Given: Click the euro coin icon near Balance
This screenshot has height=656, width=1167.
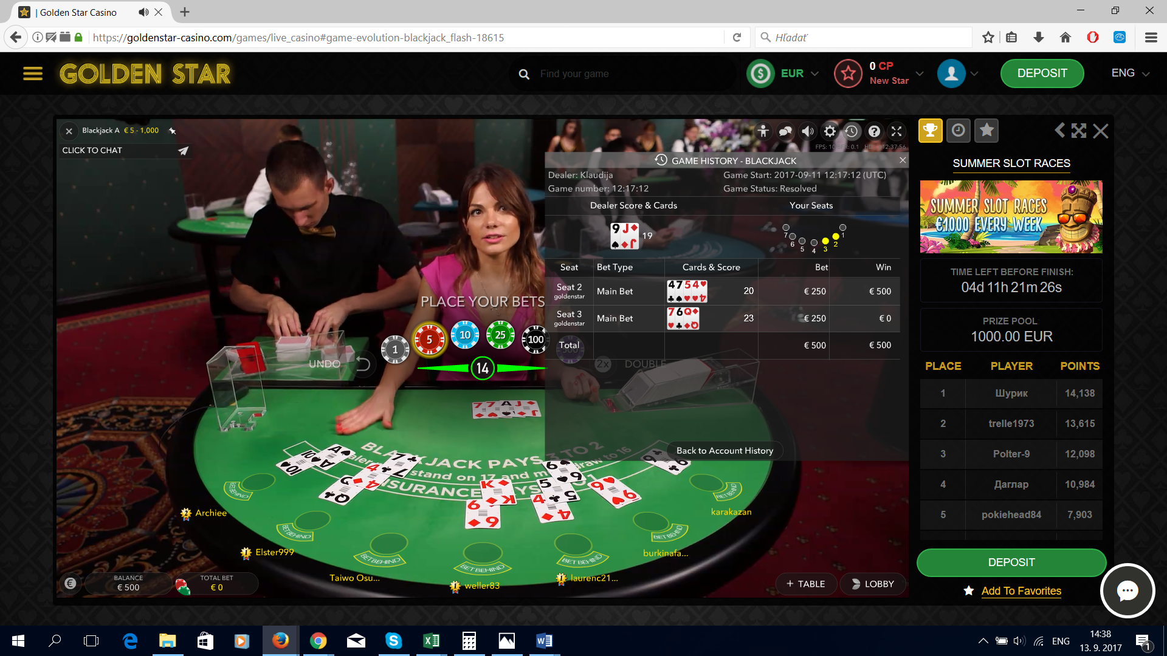Looking at the screenshot, I should tap(71, 583).
